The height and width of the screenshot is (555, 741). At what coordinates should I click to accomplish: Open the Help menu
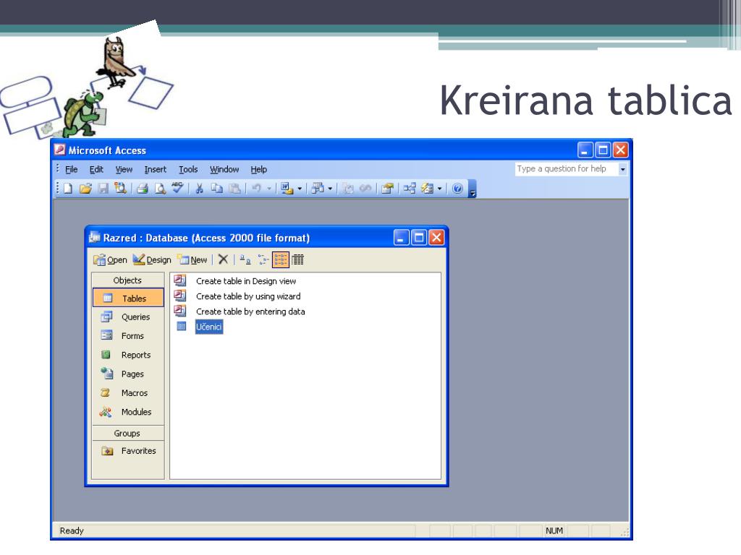[x=258, y=169]
